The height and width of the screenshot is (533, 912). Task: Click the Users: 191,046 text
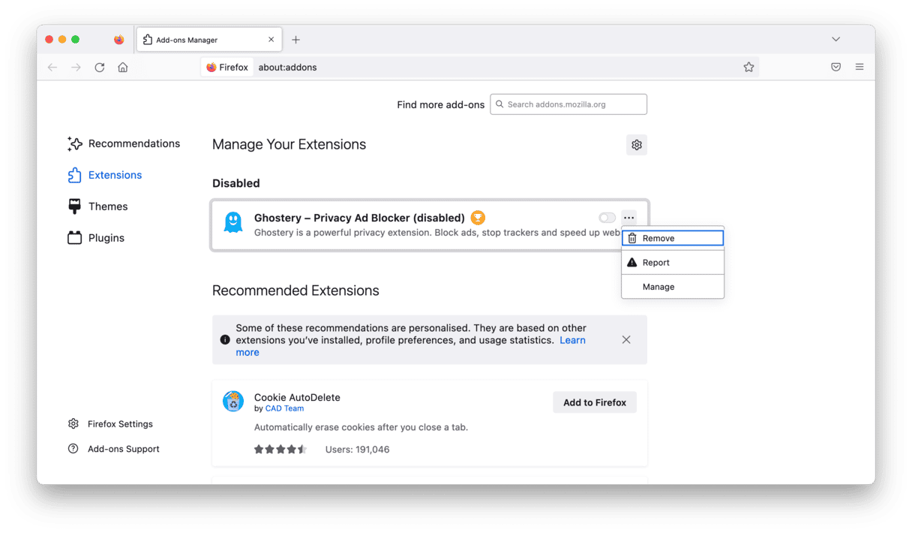[x=357, y=450]
